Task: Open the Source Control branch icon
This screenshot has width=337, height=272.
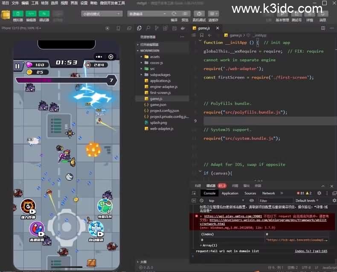Action: 157,28
